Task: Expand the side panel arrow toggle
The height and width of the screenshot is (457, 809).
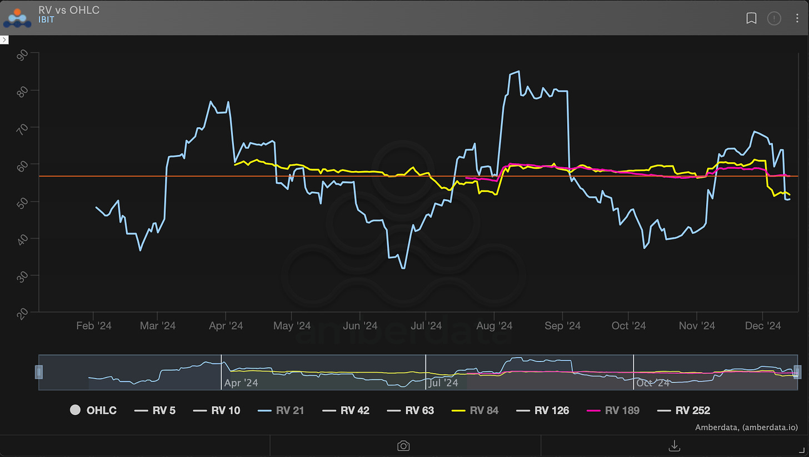Action: pyautogui.click(x=4, y=40)
